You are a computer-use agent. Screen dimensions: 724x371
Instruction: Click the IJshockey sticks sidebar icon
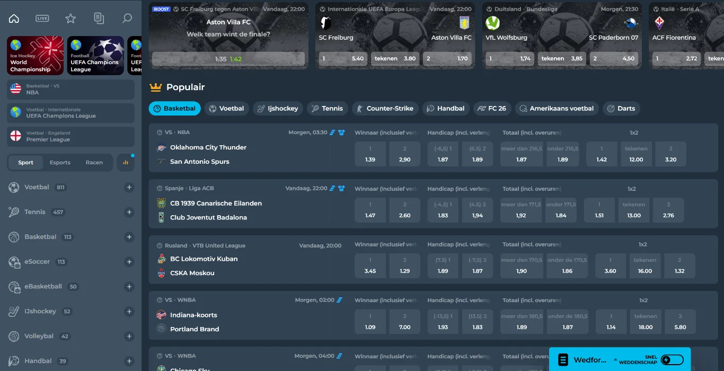[x=14, y=311]
